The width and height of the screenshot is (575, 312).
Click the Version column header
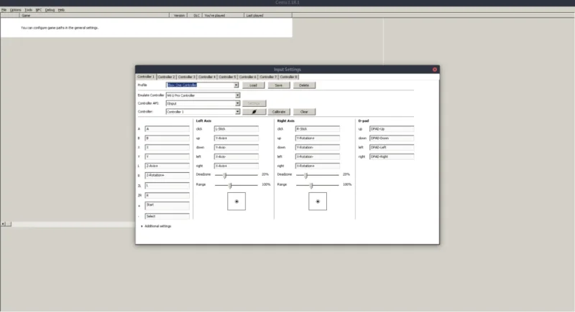pyautogui.click(x=178, y=15)
